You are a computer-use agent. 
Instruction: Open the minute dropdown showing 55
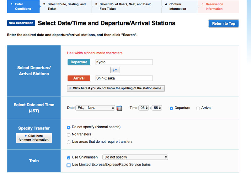pos(157,108)
